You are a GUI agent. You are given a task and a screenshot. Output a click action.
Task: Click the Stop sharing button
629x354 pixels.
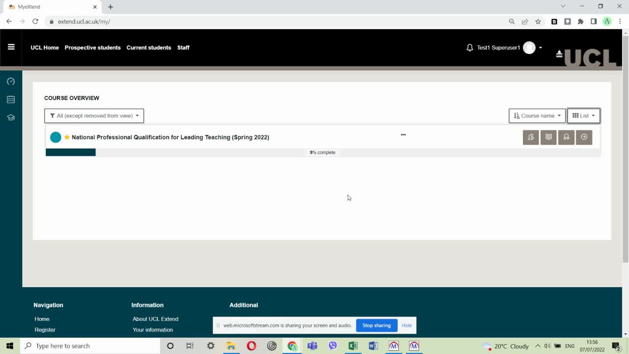(x=376, y=325)
